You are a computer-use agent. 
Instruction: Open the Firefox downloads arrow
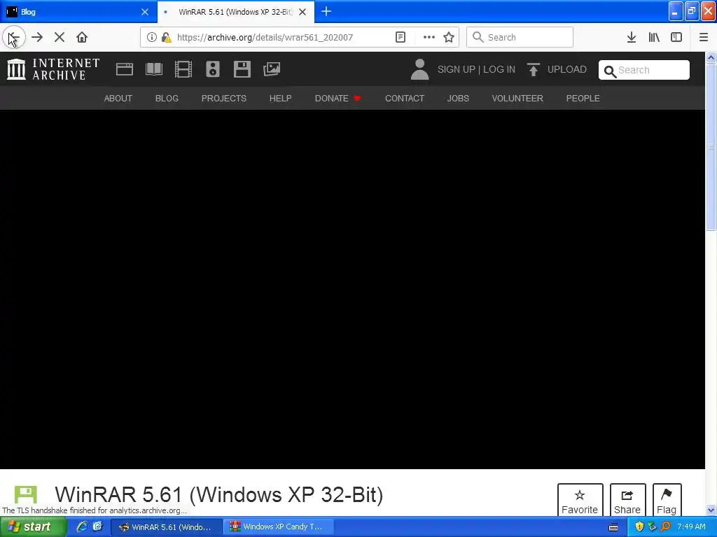[x=632, y=38]
